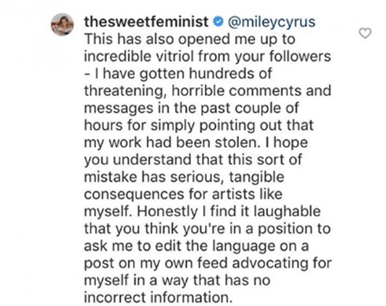386x306 pixels.
Task: Click the final line 'incorrect information.'
Action: click(x=159, y=297)
